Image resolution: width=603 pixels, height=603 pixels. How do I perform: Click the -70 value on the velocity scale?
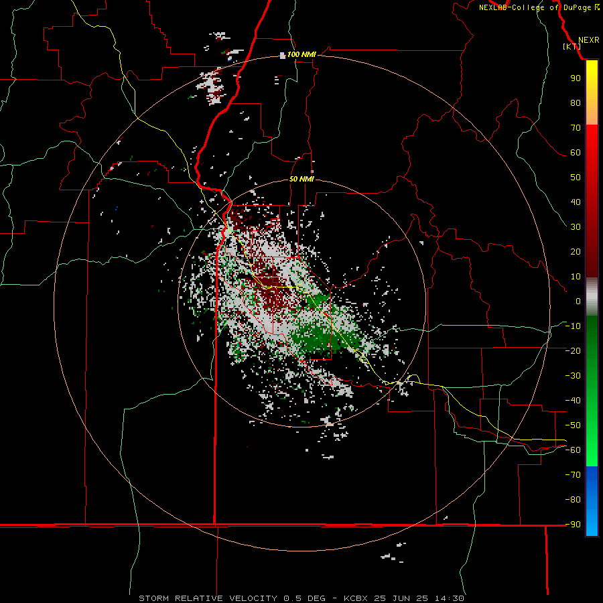tap(573, 474)
